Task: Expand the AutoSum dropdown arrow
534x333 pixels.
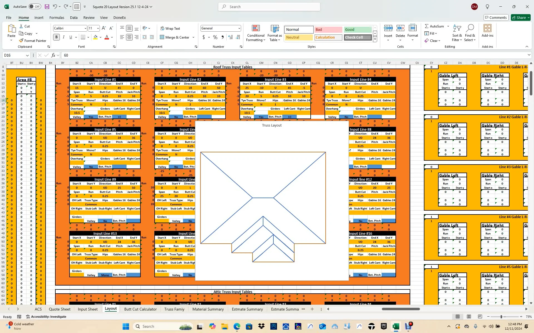Action: click(x=448, y=26)
